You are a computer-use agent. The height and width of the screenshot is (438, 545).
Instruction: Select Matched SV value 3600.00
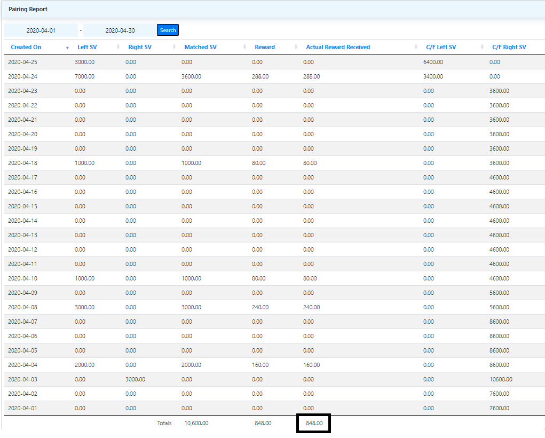click(x=191, y=76)
